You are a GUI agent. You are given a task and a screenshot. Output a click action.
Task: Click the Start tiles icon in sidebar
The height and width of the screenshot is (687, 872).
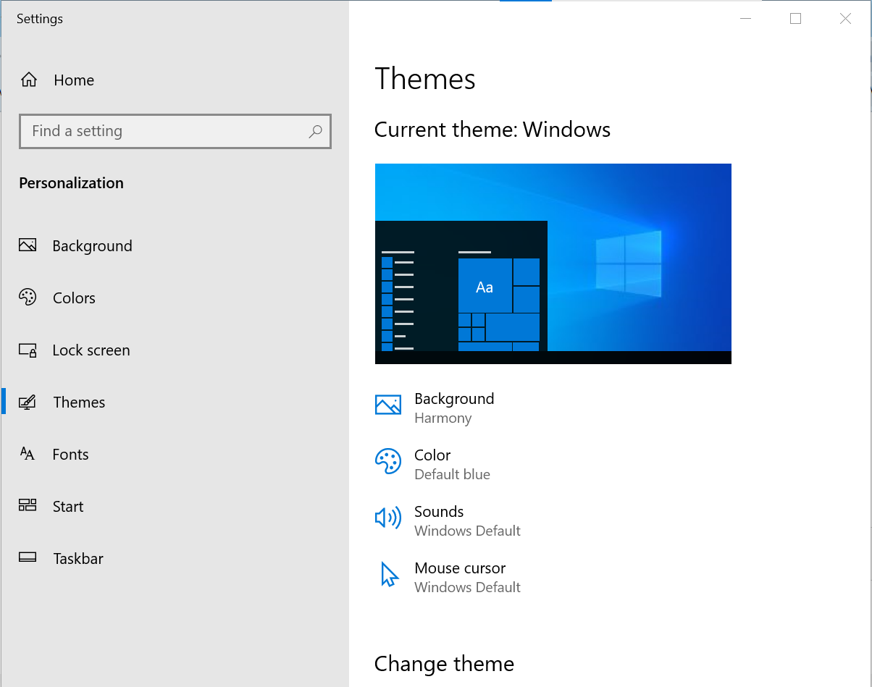pyautogui.click(x=28, y=506)
